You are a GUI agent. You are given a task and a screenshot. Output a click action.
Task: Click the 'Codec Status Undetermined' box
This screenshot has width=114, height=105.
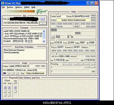(x=73, y=20)
